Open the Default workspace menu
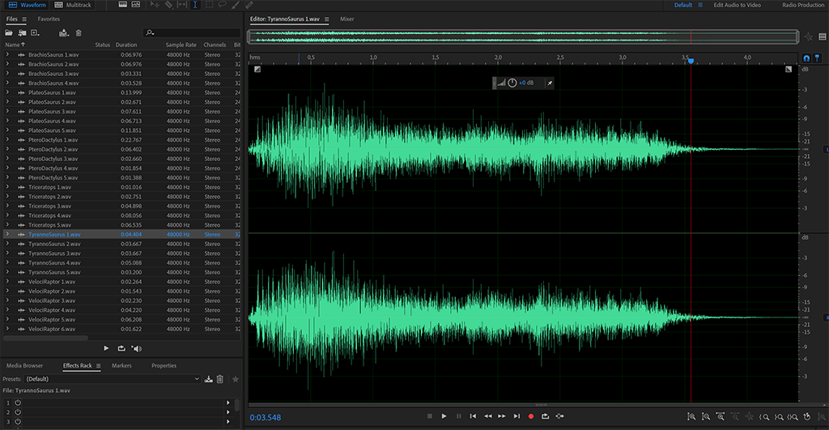This screenshot has height=430, width=829. (x=700, y=5)
